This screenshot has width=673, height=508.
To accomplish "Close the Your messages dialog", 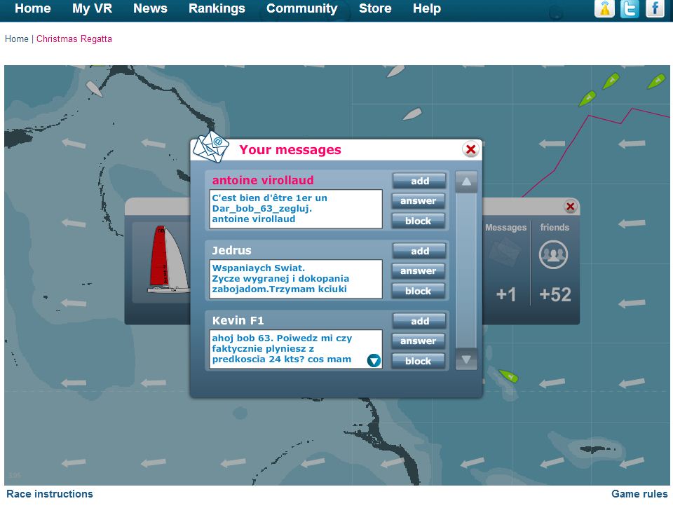I will tap(470, 149).
